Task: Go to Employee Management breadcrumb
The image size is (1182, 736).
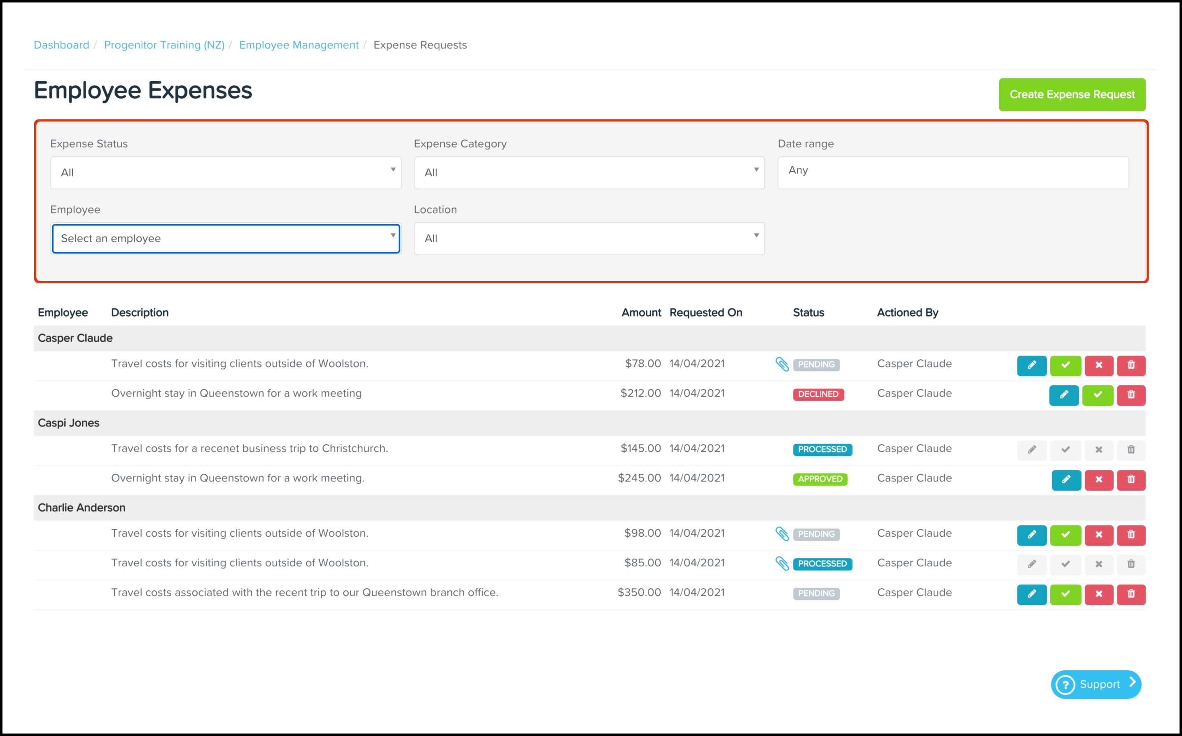Action: point(299,45)
